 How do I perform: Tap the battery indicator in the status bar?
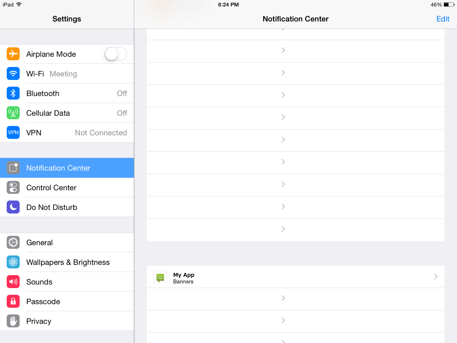click(x=445, y=4)
